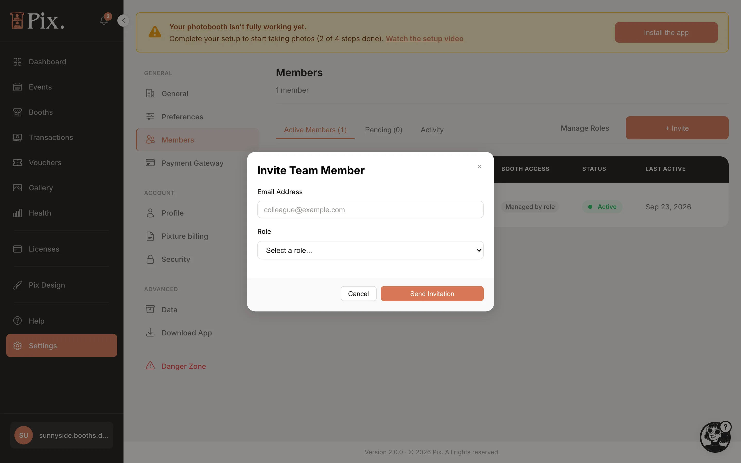Click the Install the app button

pos(666,32)
